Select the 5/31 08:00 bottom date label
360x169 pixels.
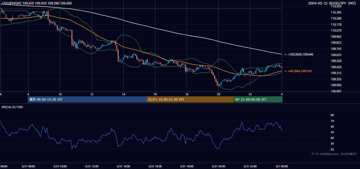point(28,166)
